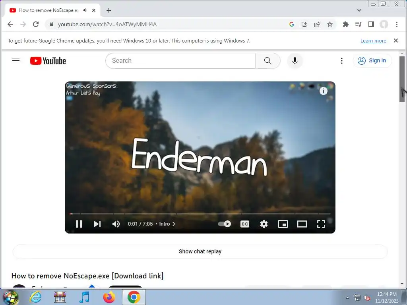
Task: Click the address bar URL
Action: pyautogui.click(x=107, y=24)
